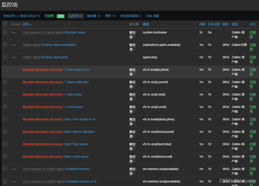Click key text vfs.fs.size[/boot,pused]
Viewport: 259px width, 186px height.
pos(158,132)
